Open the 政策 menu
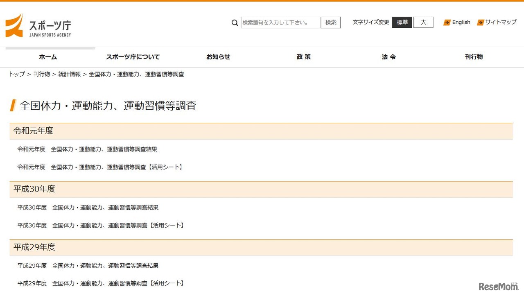This screenshot has width=524, height=296. click(x=303, y=57)
